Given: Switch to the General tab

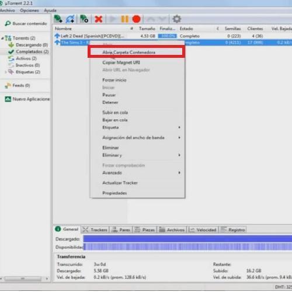Looking at the screenshot, I should [x=67, y=230].
